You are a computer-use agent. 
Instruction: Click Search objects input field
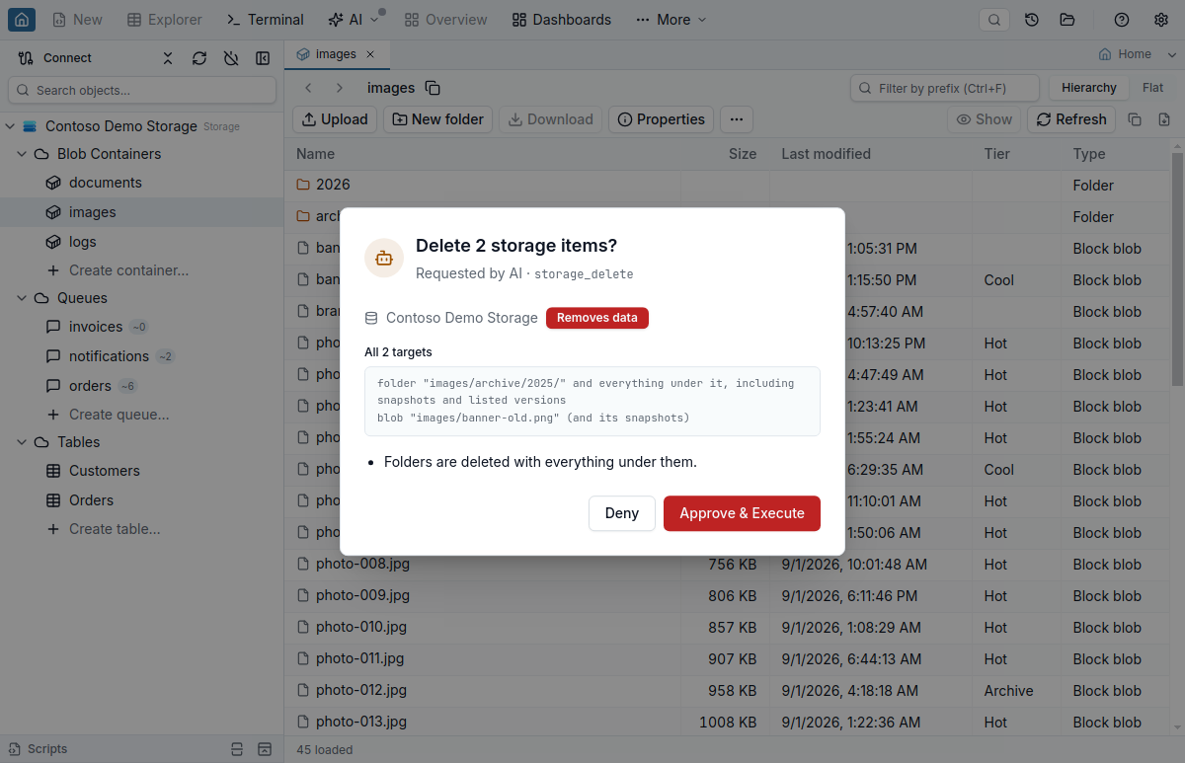tap(142, 90)
